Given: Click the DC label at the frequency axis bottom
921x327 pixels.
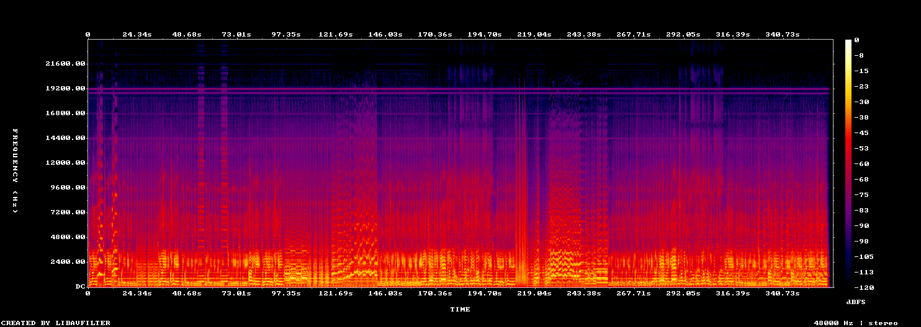Looking at the screenshot, I should (x=81, y=287).
